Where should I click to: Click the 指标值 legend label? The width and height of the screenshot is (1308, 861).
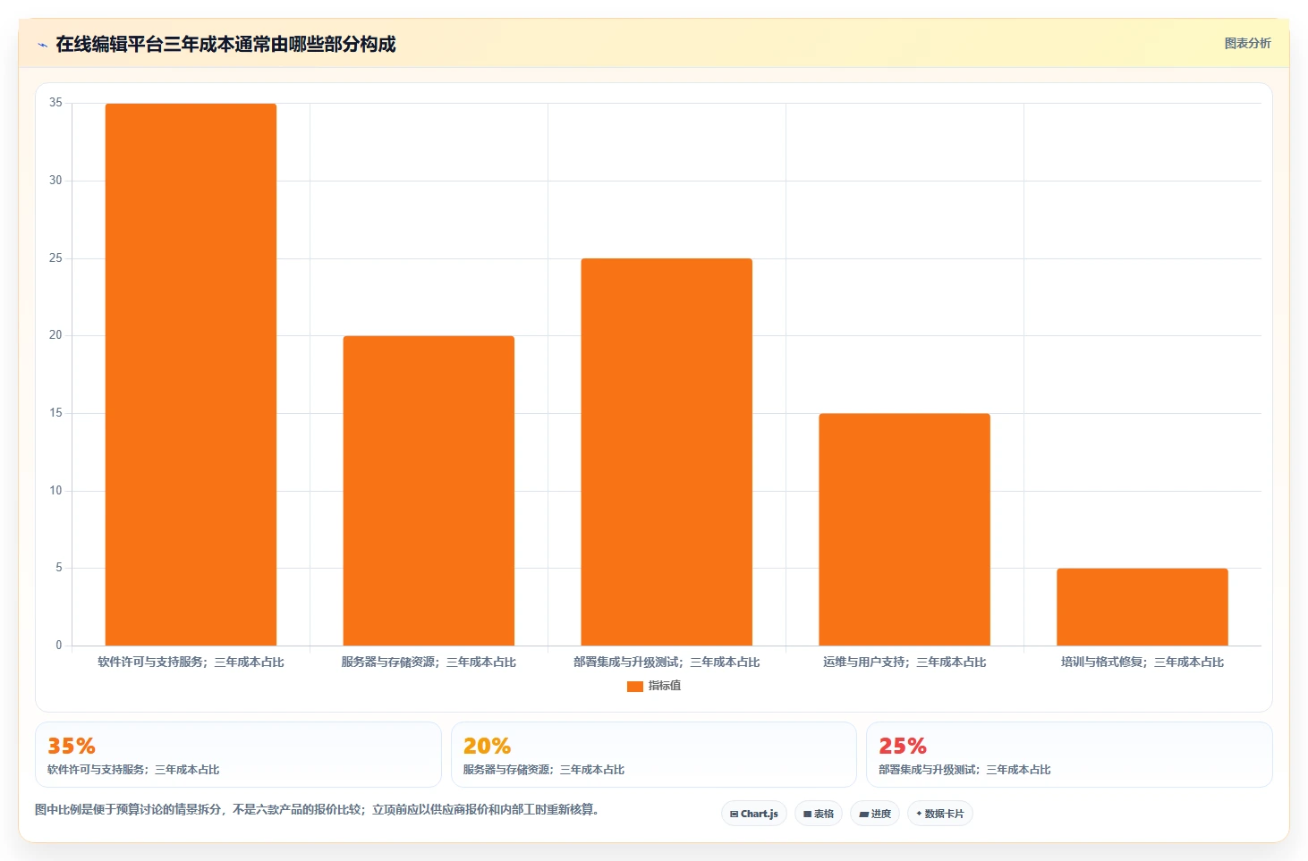pos(665,686)
